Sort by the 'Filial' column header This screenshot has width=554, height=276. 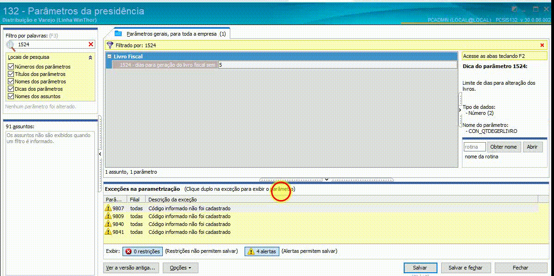pyautogui.click(x=136, y=200)
